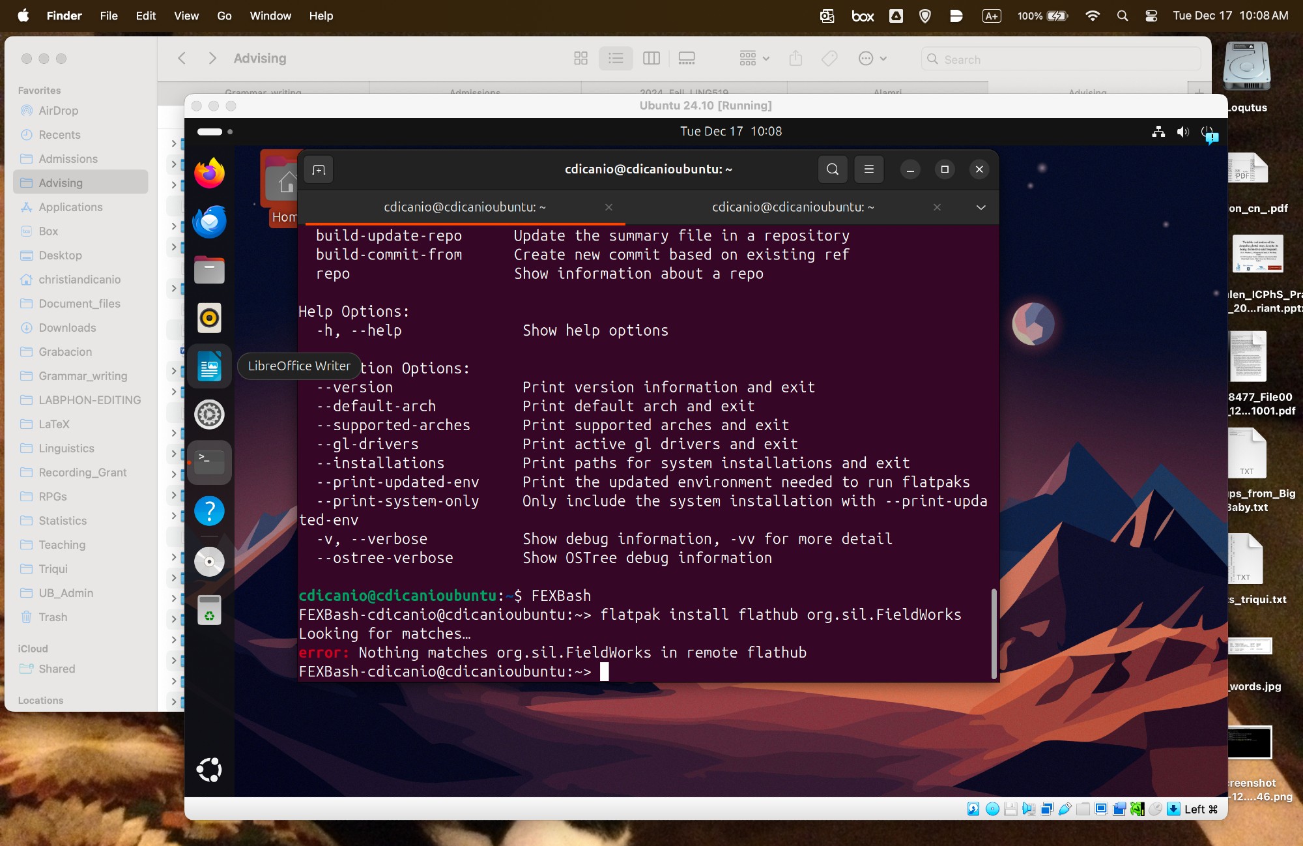Open the Ubuntu Help dock icon

pos(209,511)
